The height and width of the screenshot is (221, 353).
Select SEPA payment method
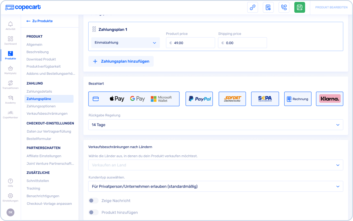point(265,99)
